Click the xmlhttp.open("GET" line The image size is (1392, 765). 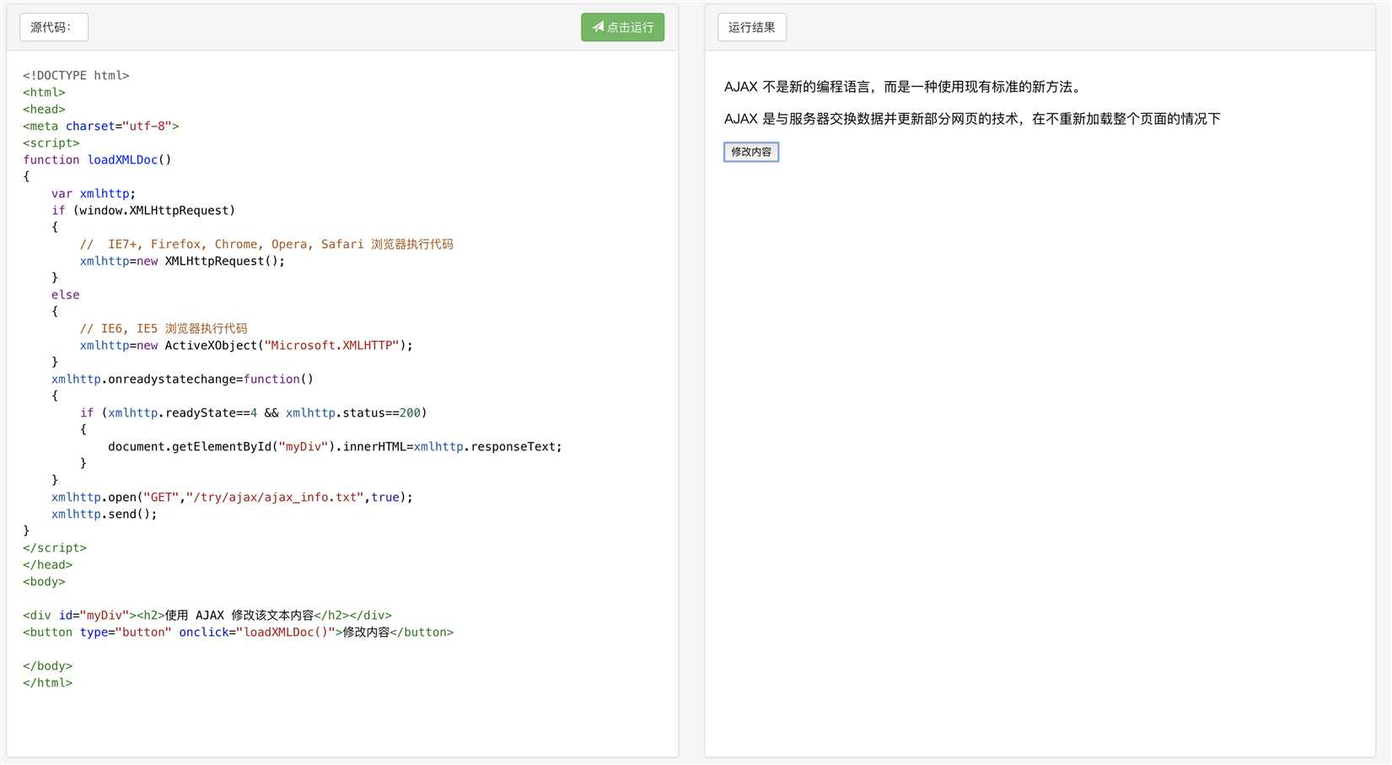pyautogui.click(x=232, y=498)
